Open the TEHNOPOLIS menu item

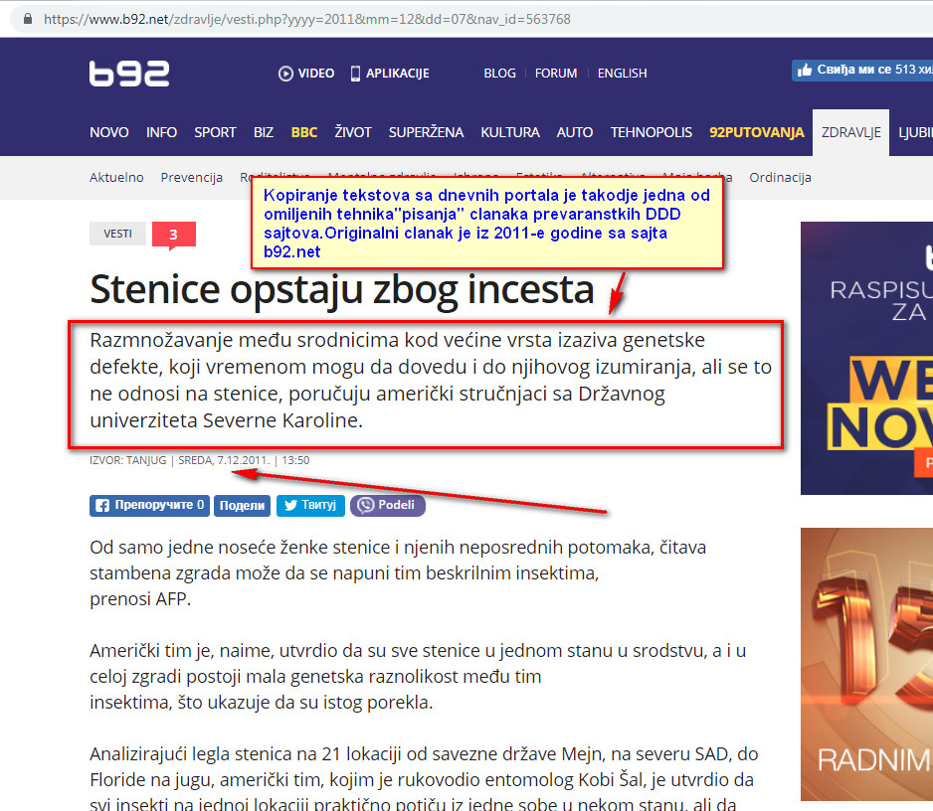click(x=651, y=132)
